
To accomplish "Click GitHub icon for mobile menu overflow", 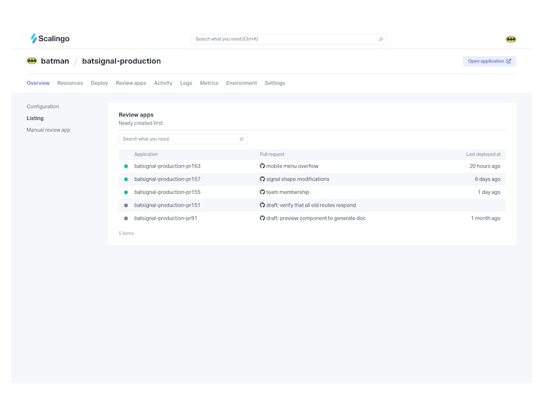I will point(262,166).
